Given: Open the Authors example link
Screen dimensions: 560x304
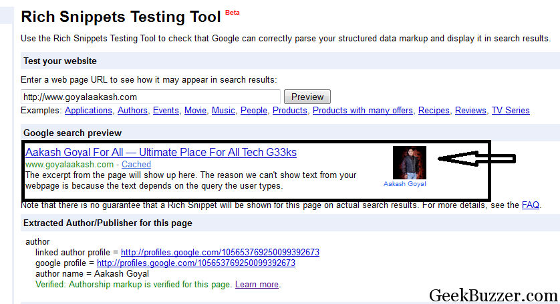Looking at the screenshot, I should coord(132,111).
